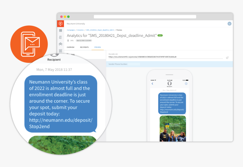The height and width of the screenshot is (167, 243).
Task: Tap the Recipient avatar in phone preview
Action: coord(170,83)
